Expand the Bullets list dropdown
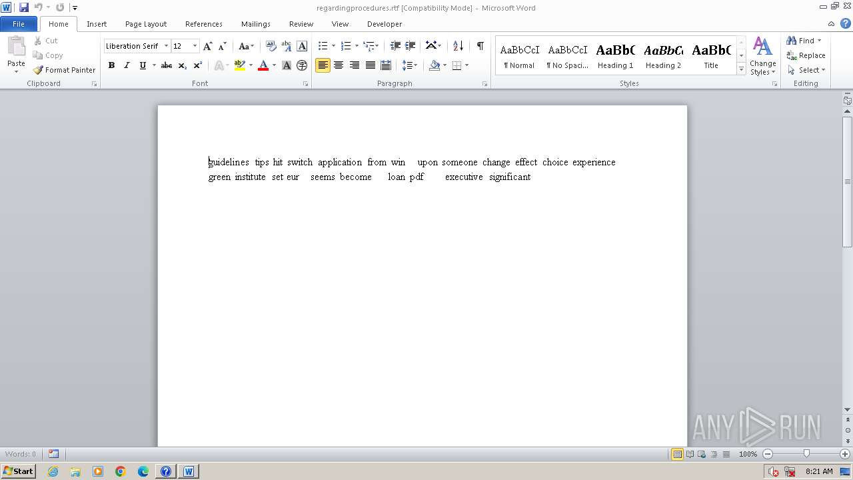The image size is (853, 480). 334,46
